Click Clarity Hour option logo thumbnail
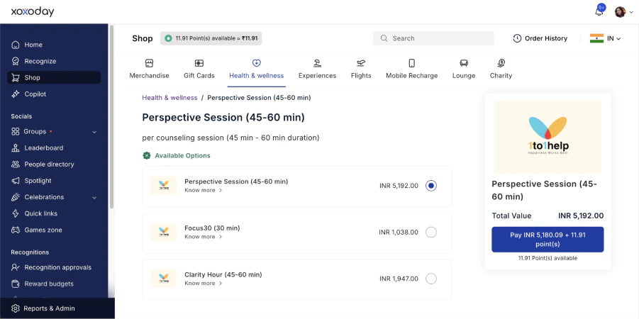This screenshot has height=319, width=639. point(163,279)
